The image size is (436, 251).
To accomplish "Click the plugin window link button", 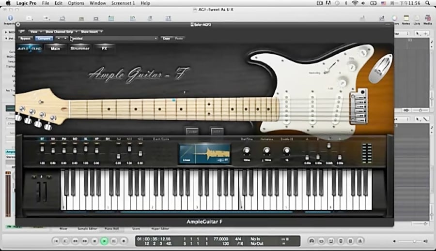I will coord(22,31).
